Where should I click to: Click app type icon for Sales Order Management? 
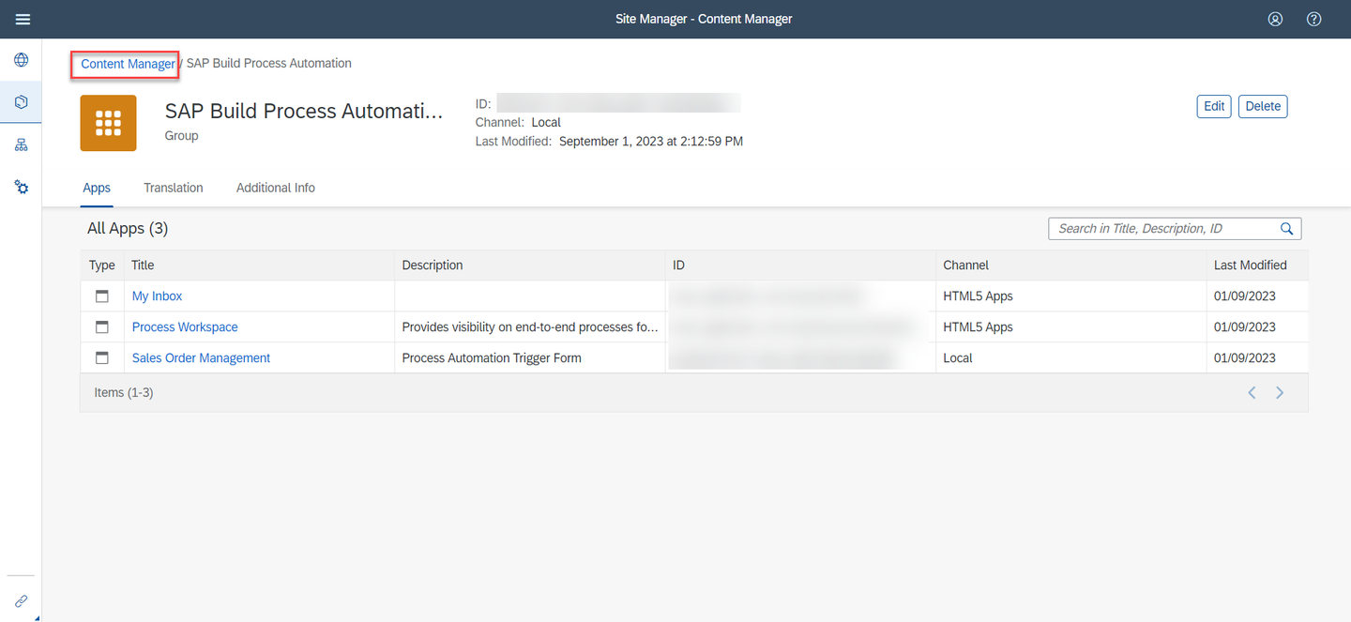[102, 358]
